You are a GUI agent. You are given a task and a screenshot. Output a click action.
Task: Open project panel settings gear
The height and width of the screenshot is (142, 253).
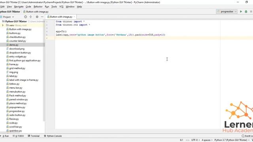pos(37,17)
